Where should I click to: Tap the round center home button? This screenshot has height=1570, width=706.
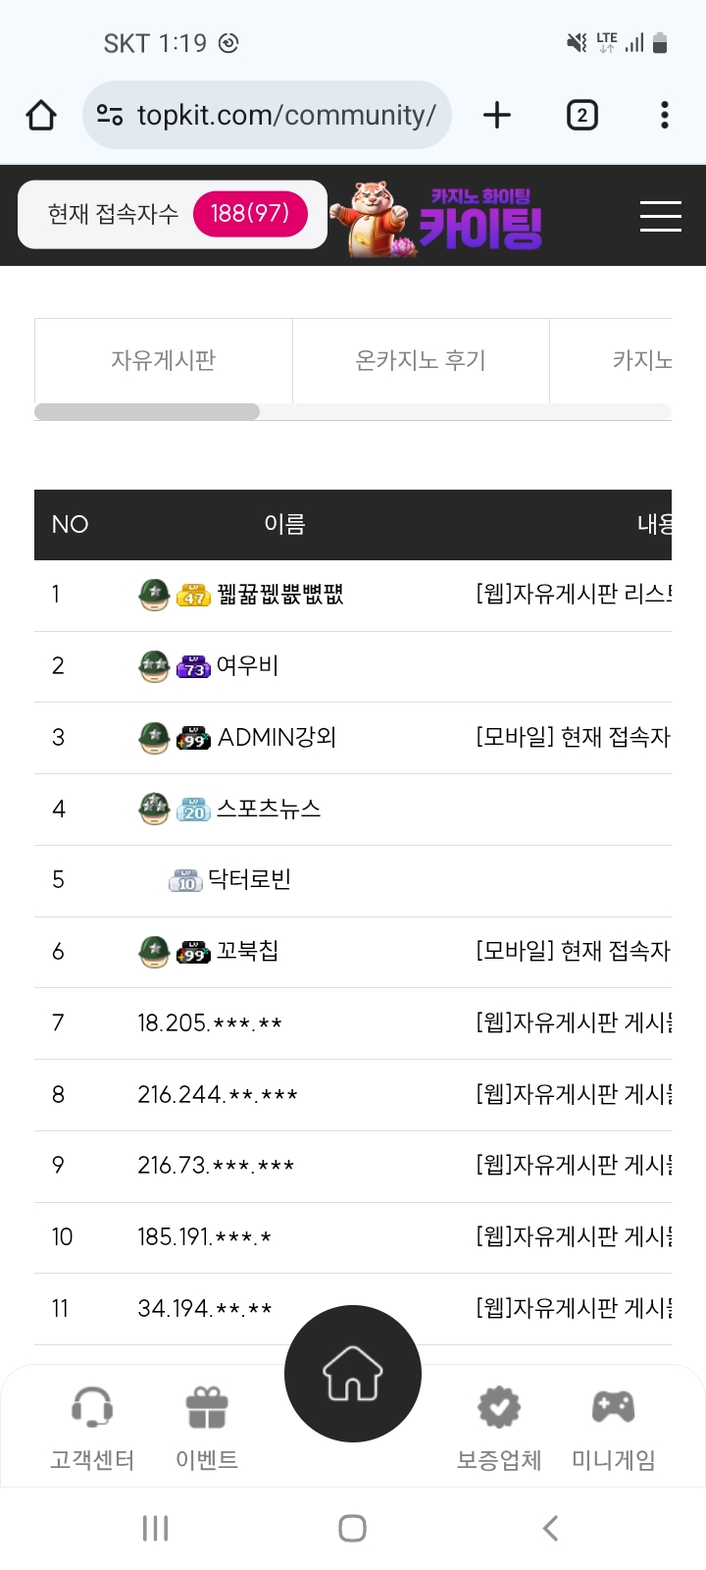(x=353, y=1374)
